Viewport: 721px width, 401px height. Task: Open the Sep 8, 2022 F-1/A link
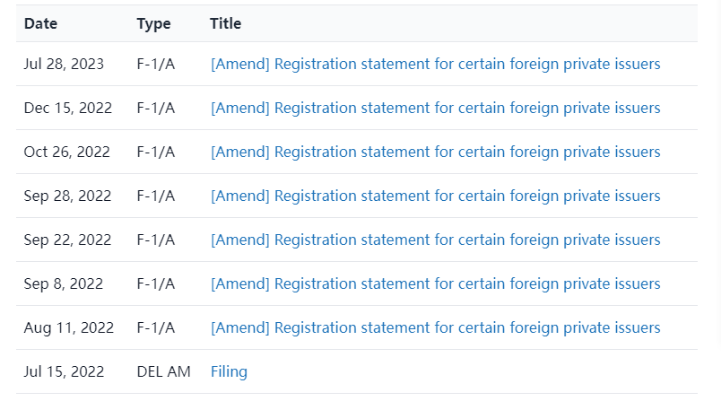point(436,283)
